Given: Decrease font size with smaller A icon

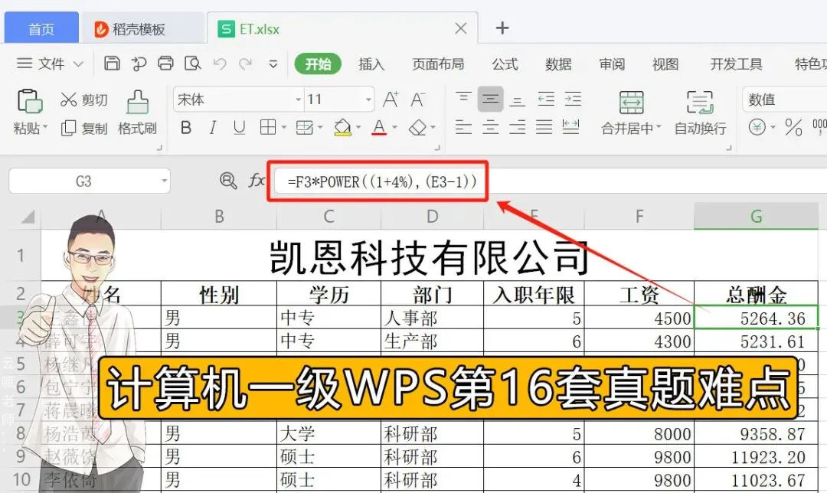Looking at the screenshot, I should pyautogui.click(x=417, y=99).
